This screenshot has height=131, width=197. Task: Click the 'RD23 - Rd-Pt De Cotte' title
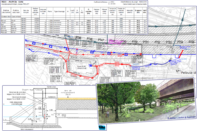(x=12, y=2)
